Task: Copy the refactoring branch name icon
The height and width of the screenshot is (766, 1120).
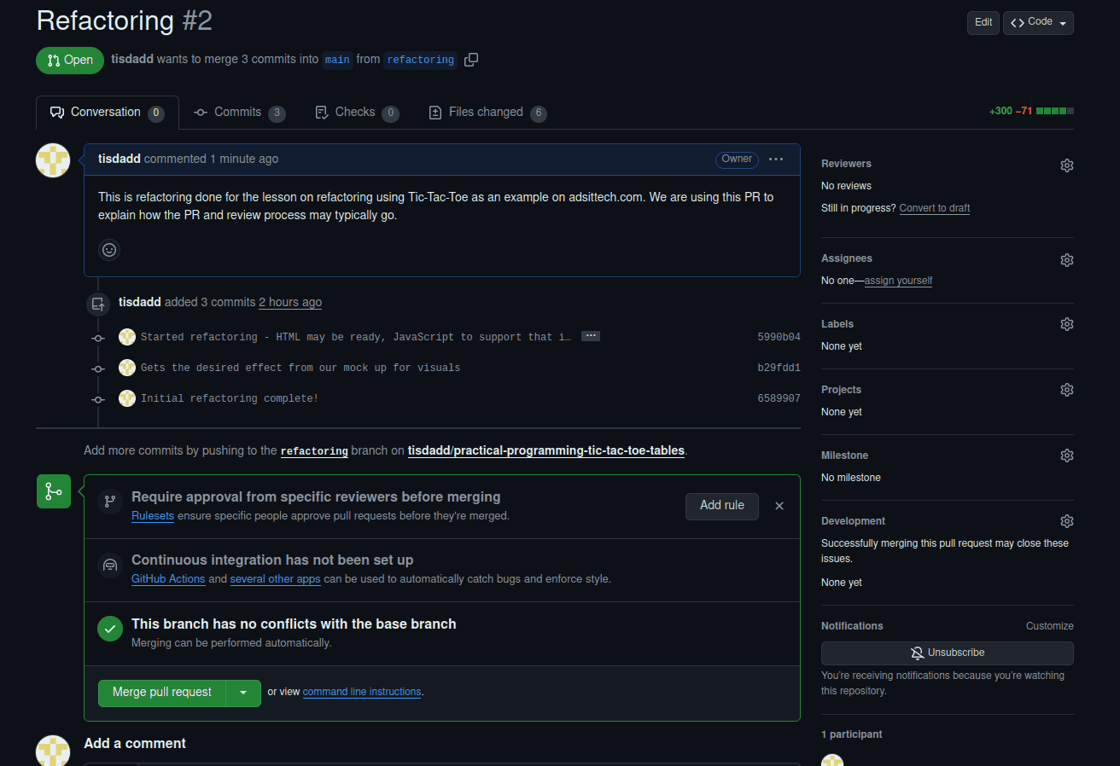Action: point(471,60)
